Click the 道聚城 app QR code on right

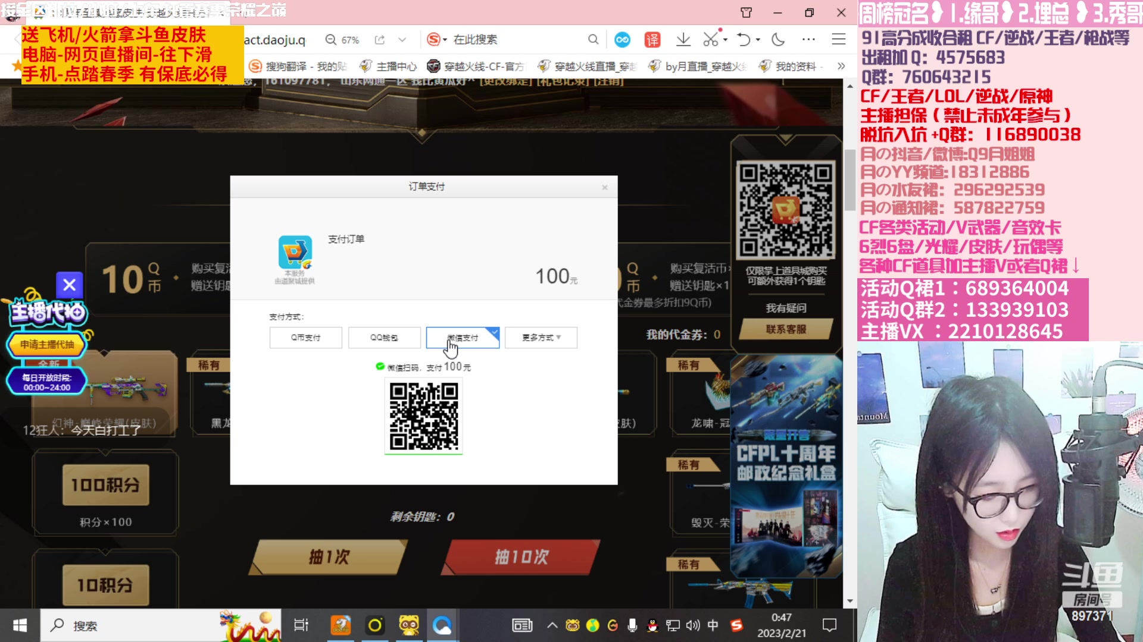tap(786, 210)
